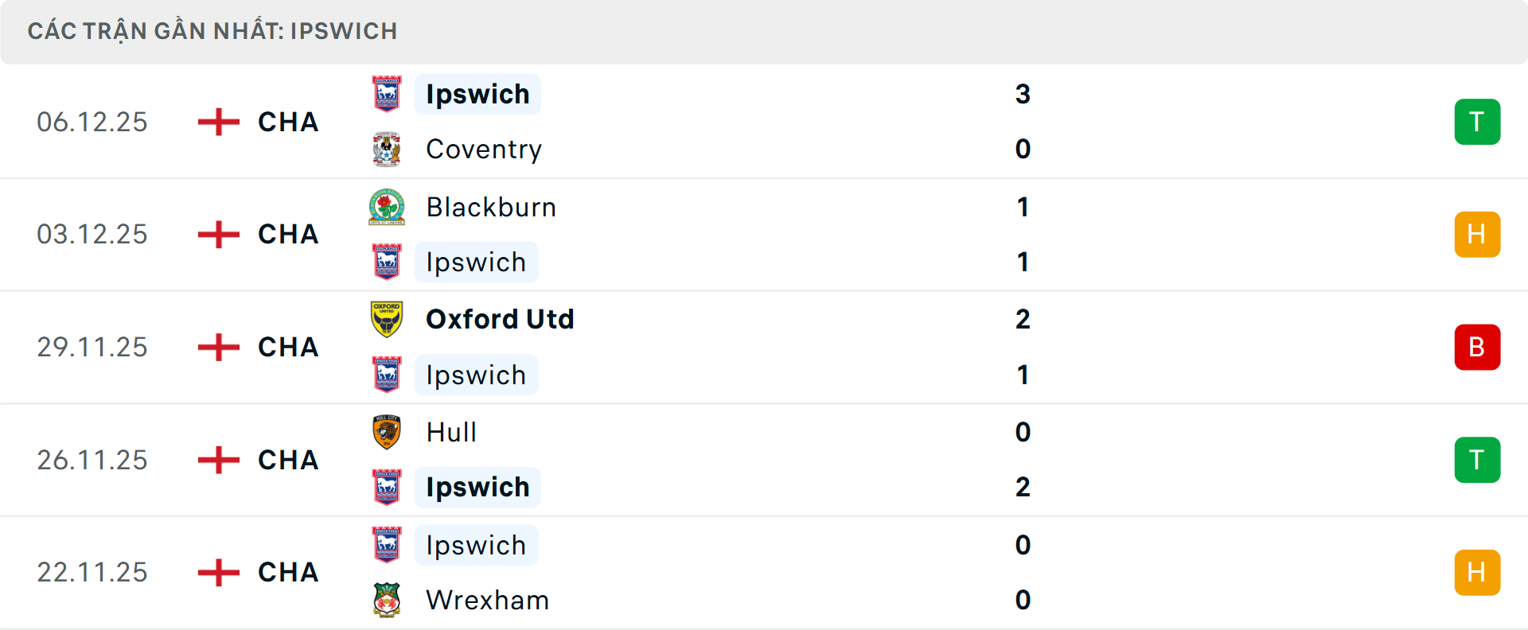The width and height of the screenshot is (1528, 630).
Task: Click the red B badge for the Oxford loss
Action: click(x=1477, y=347)
